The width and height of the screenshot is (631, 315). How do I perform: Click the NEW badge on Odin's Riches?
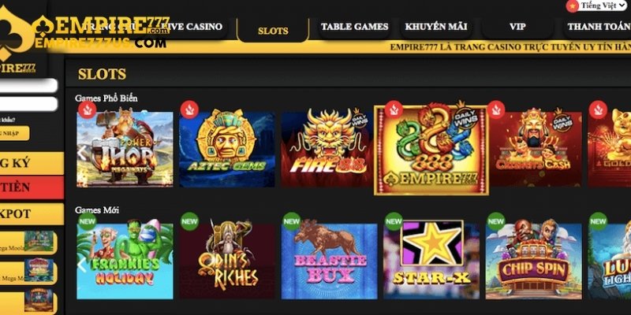tap(189, 221)
